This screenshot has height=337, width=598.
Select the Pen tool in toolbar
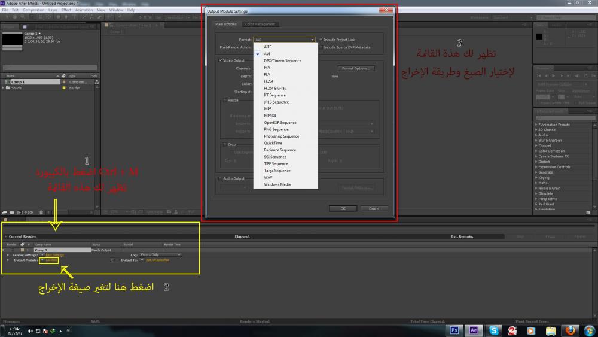coord(66,17)
